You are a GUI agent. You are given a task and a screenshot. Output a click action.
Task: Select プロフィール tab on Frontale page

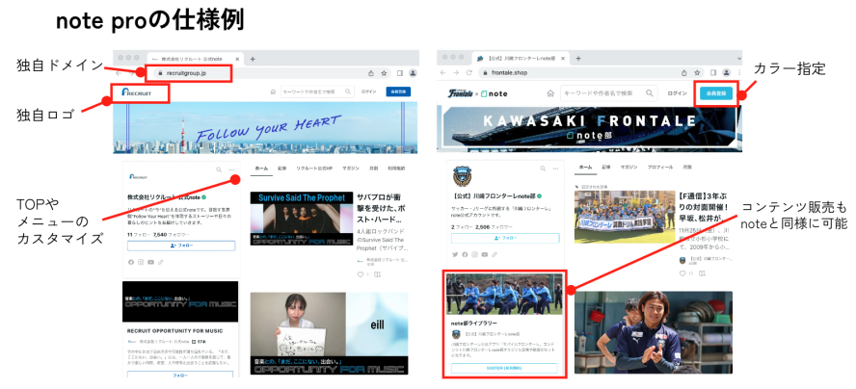[x=659, y=167]
